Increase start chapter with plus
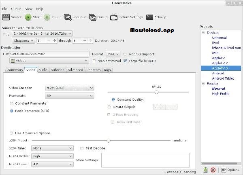This screenshot has height=175, width=243. [x=54, y=40]
